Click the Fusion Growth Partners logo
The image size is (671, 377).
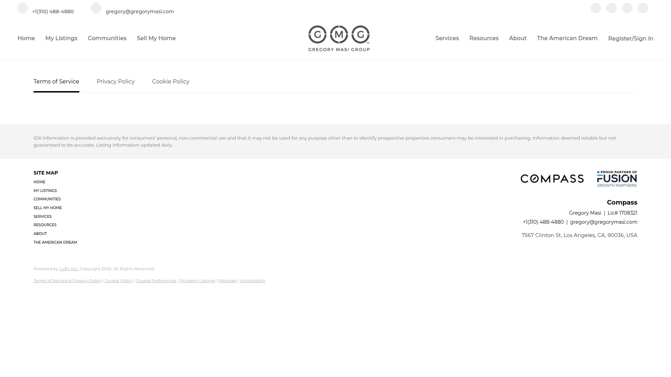tap(617, 179)
